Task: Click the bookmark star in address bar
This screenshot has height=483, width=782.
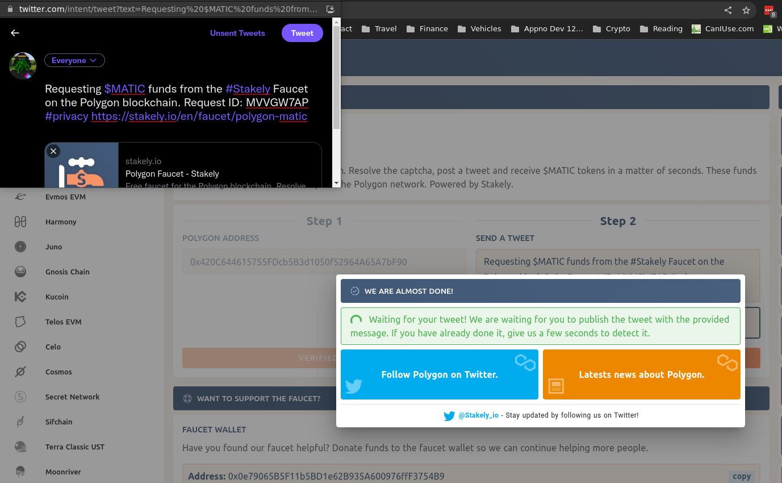Action: [746, 10]
